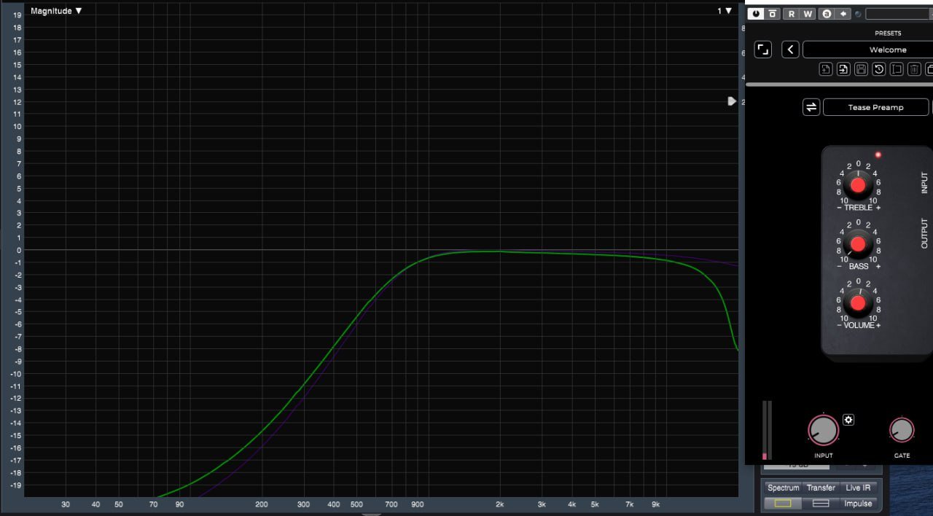Click the preset name field in plugin header
This screenshot has height=516, width=933.
899,14
